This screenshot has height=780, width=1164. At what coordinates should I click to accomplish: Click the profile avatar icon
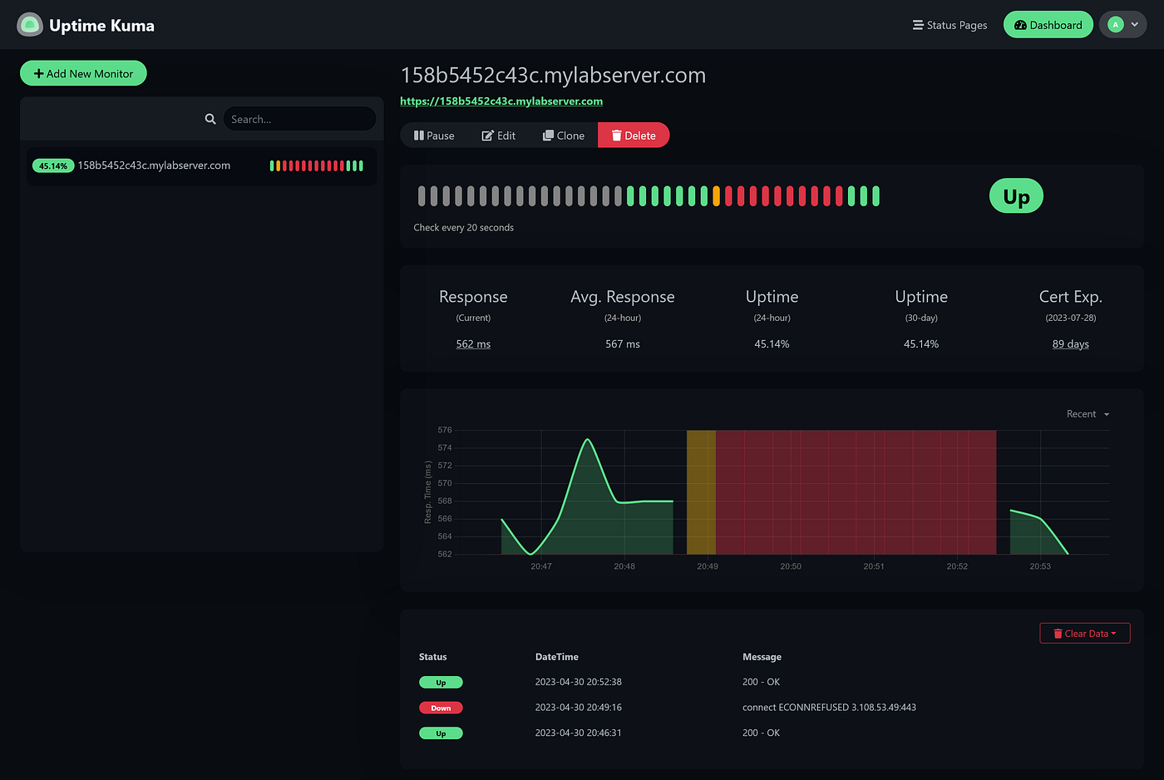[1116, 25]
